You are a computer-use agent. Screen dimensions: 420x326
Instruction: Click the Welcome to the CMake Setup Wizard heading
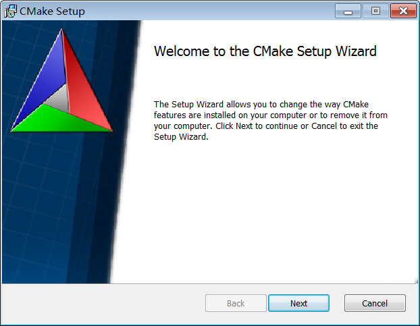(x=265, y=51)
